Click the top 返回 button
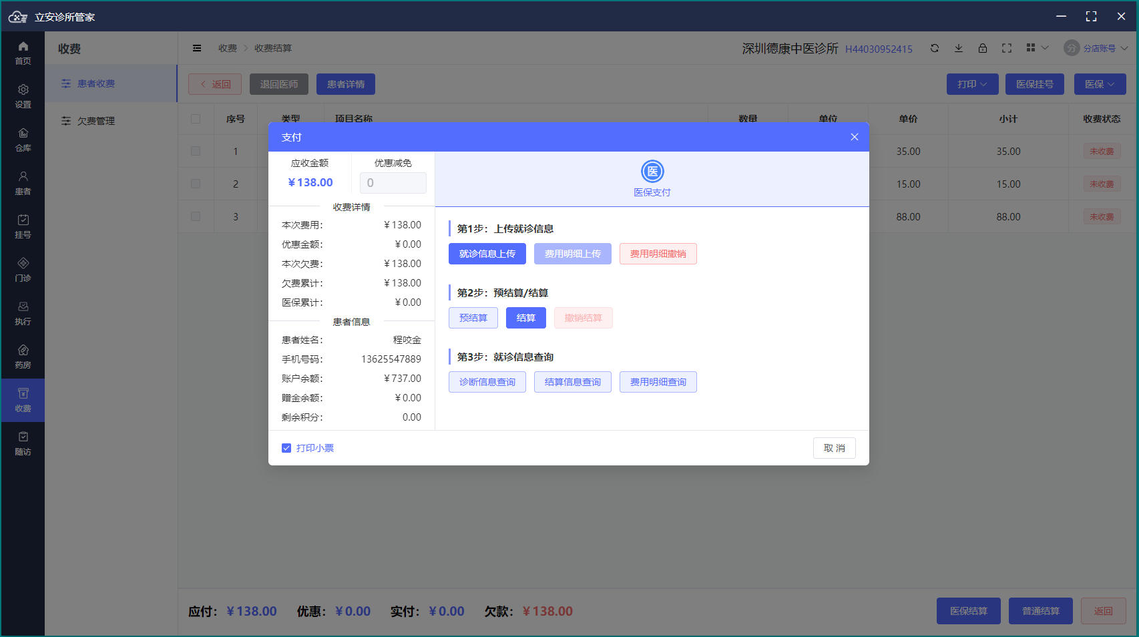Viewport: 1139px width, 637px height. coord(215,84)
